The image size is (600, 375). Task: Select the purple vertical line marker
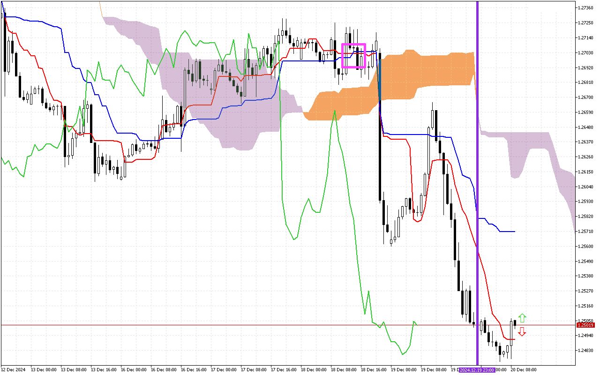point(478,183)
